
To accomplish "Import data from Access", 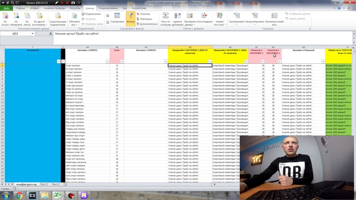I will click(x=5, y=19).
